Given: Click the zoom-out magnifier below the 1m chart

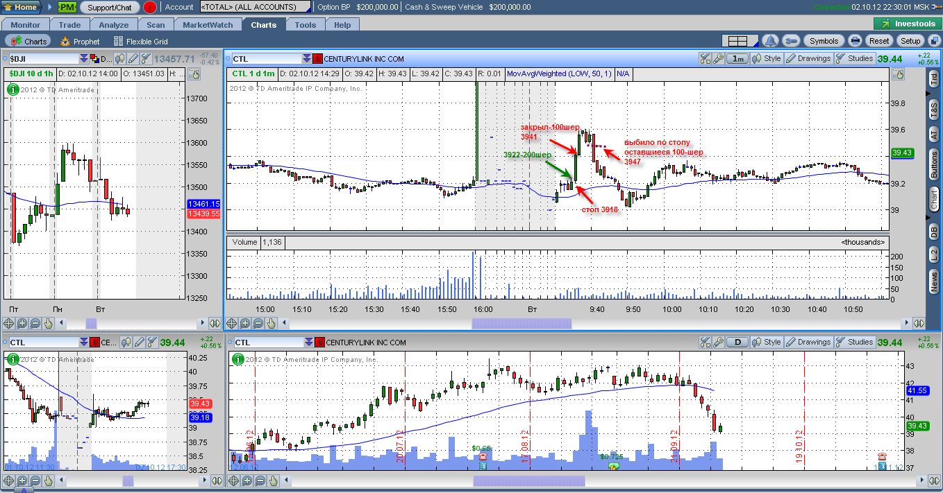Looking at the screenshot, I should point(258,323).
